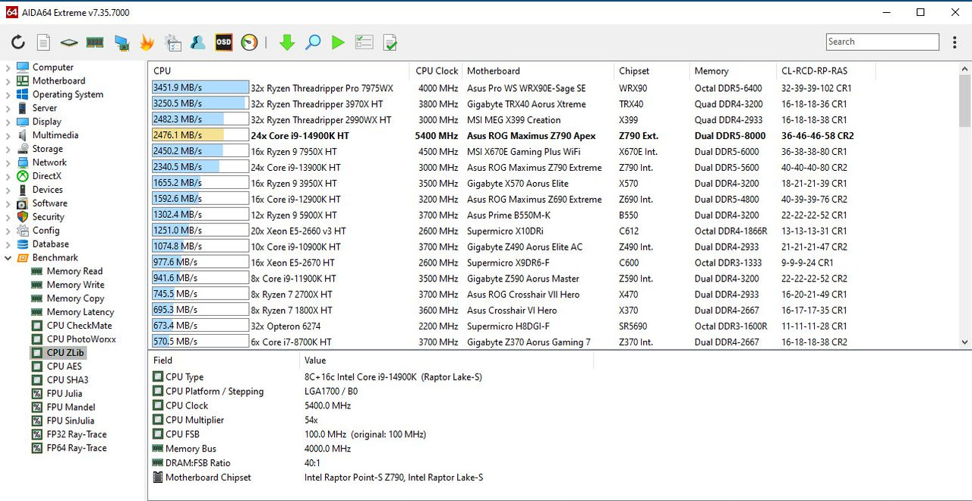Open the Report page icon in toolbar
Image resolution: width=972 pixels, height=501 pixels.
tap(44, 43)
